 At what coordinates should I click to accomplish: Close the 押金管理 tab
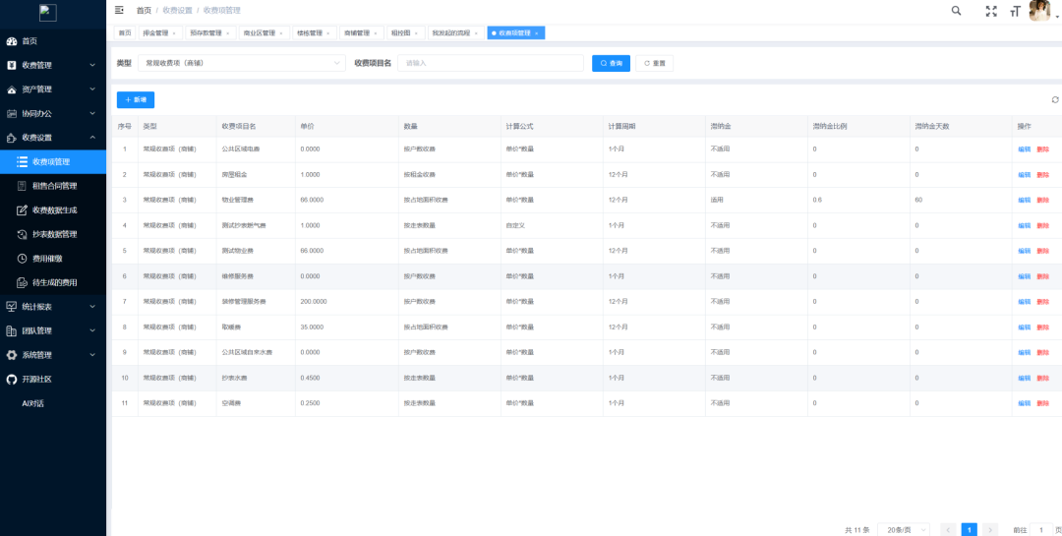tap(174, 33)
